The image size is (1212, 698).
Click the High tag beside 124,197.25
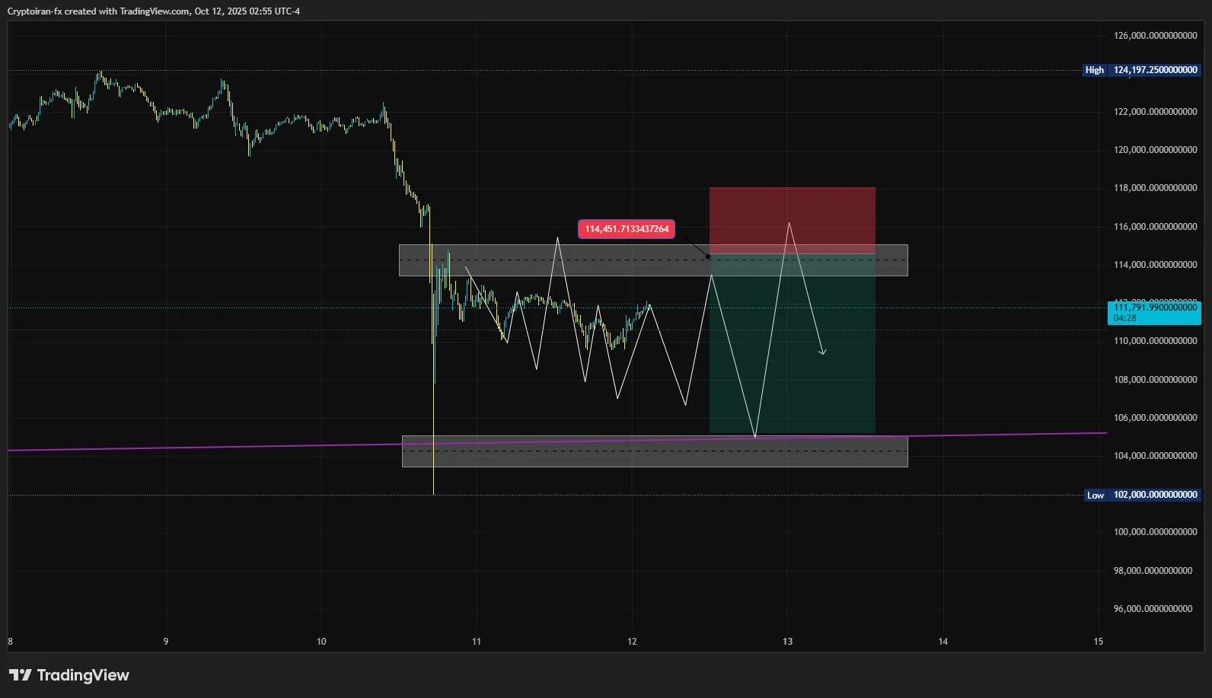click(1094, 70)
